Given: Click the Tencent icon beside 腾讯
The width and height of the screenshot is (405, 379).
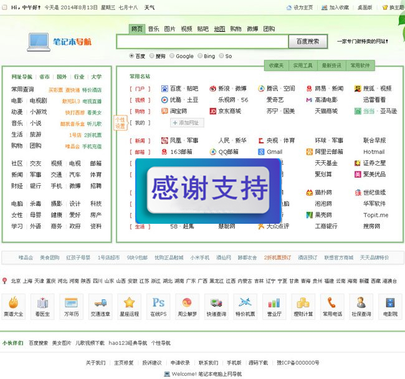Looking at the screenshot, I should pos(261,89).
